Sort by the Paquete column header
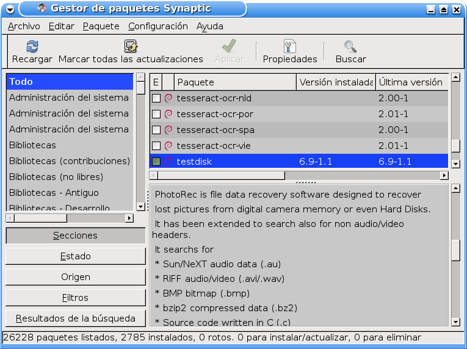This screenshot has width=467, height=349. (x=235, y=82)
